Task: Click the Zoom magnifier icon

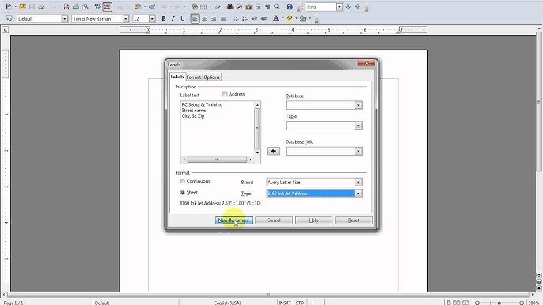Action: [277, 6]
